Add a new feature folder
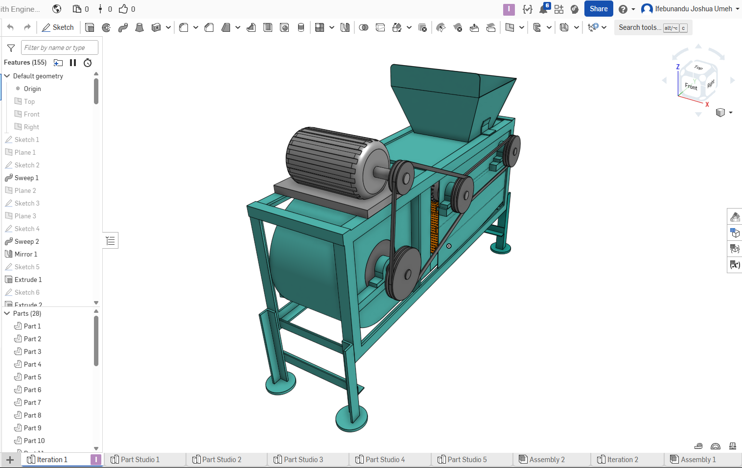The width and height of the screenshot is (742, 468). coord(58,63)
